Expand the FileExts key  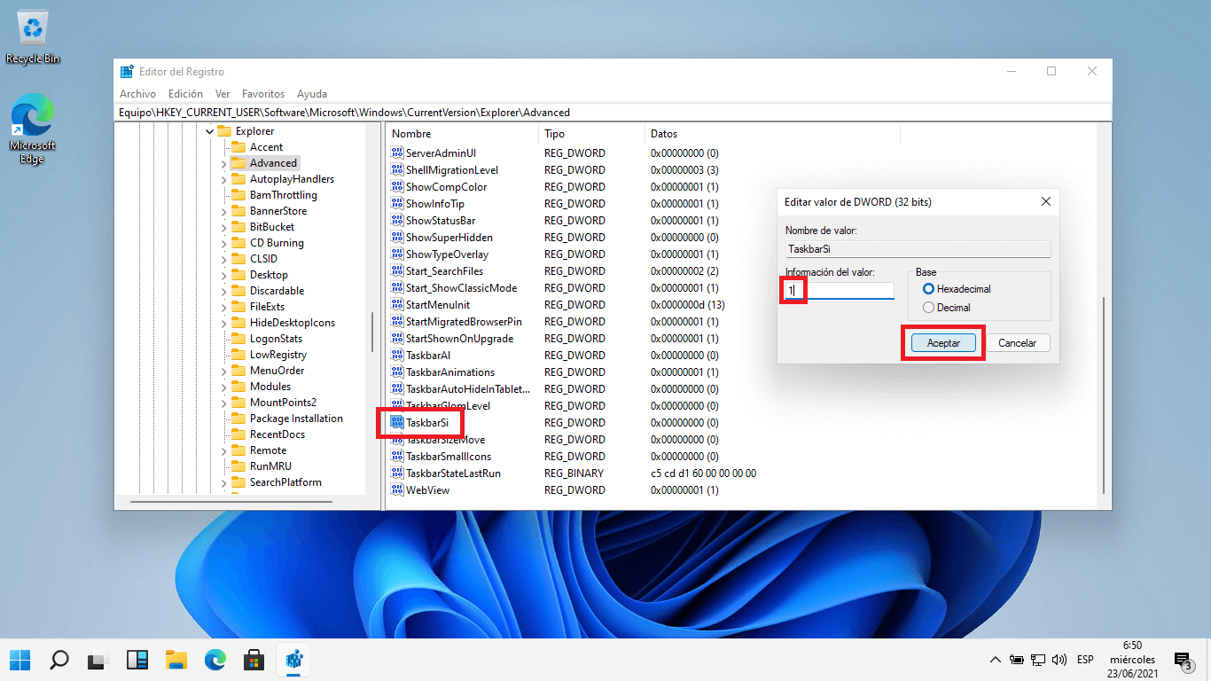tap(223, 307)
